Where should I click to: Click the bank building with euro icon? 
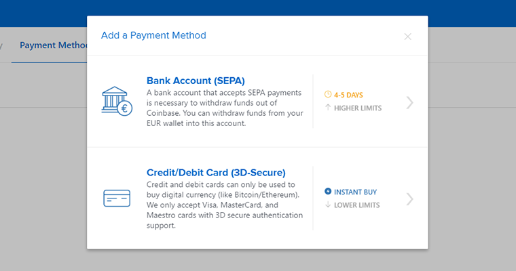point(117,101)
